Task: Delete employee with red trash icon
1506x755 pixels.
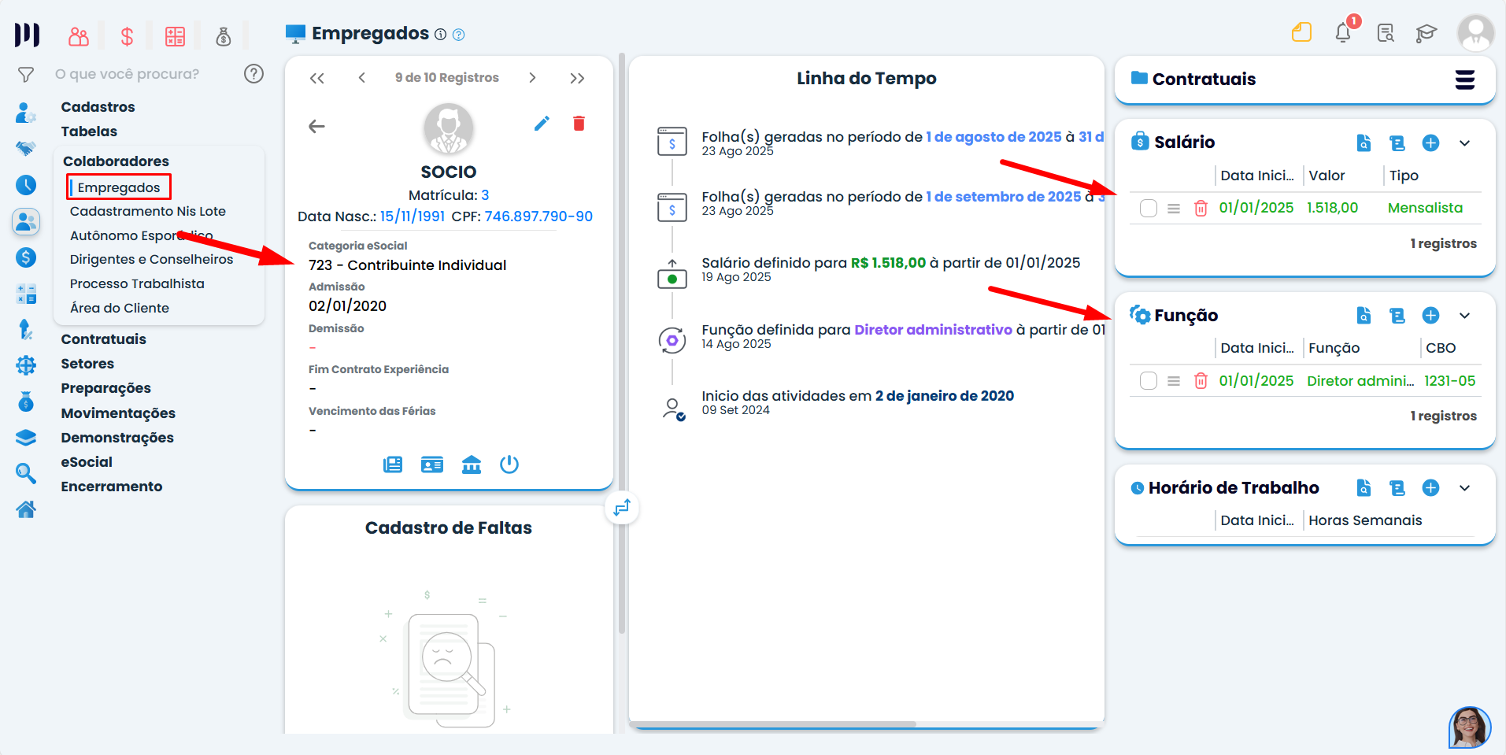Action: click(579, 124)
